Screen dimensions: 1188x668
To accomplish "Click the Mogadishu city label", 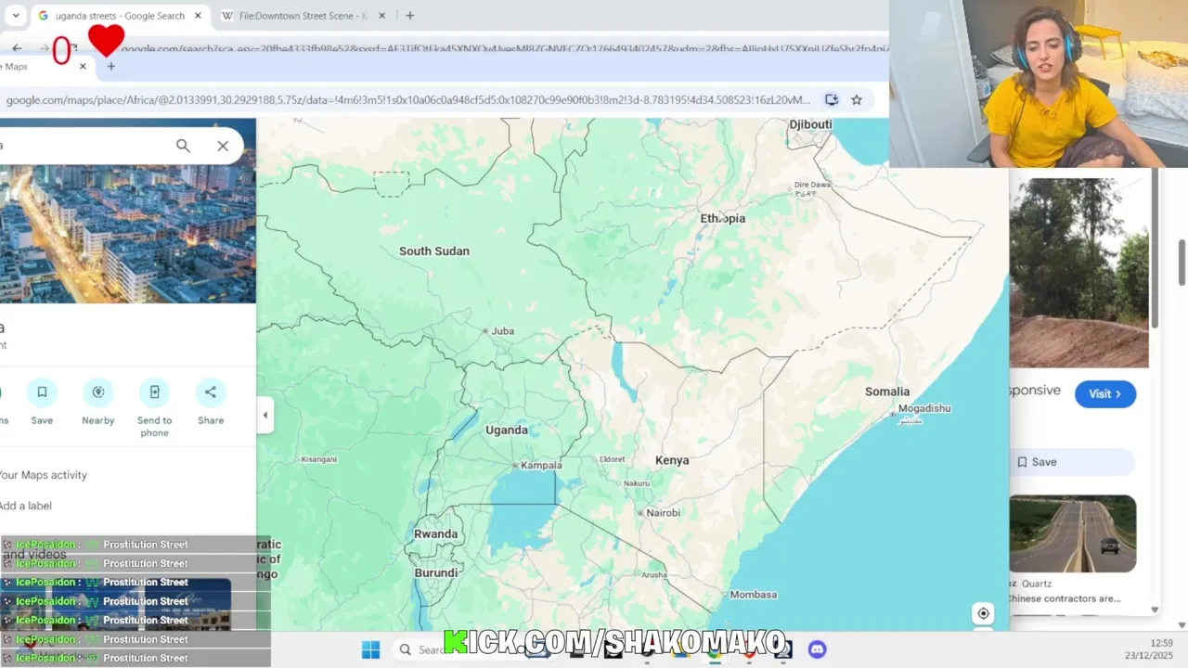I will click(924, 408).
